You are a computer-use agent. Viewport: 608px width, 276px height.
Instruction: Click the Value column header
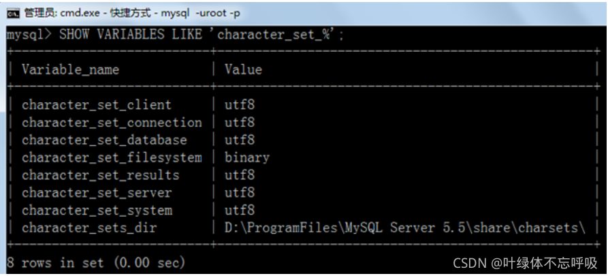coord(243,70)
